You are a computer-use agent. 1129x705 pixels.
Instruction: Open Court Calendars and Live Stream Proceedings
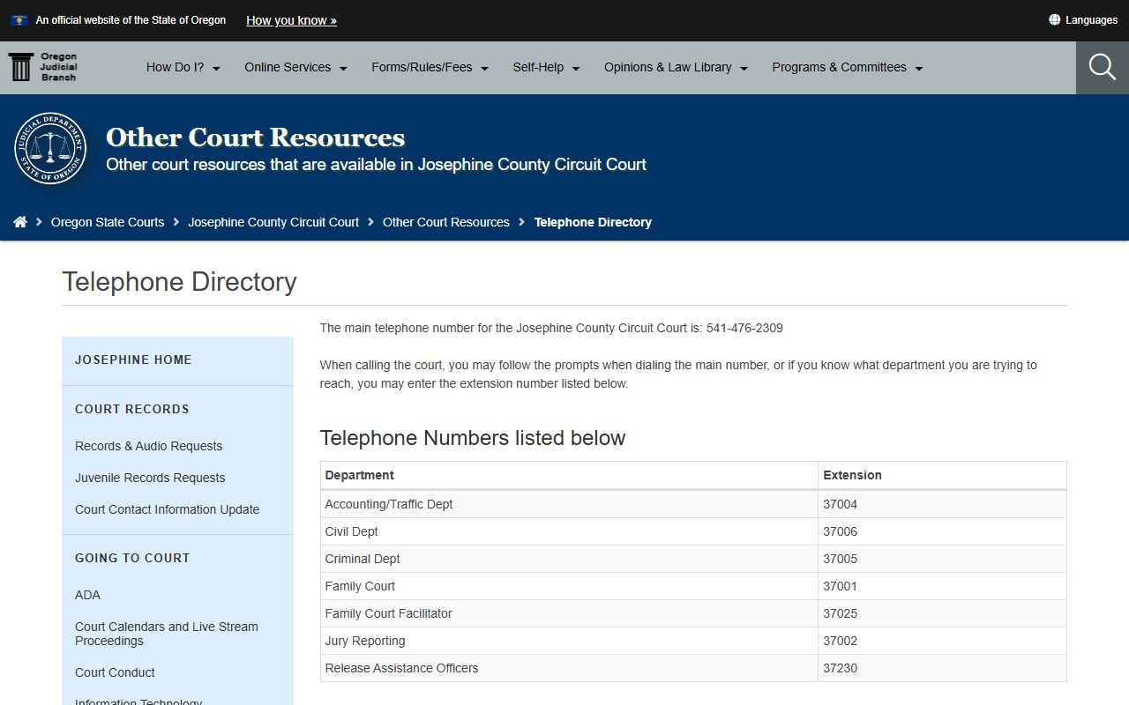pos(167,634)
